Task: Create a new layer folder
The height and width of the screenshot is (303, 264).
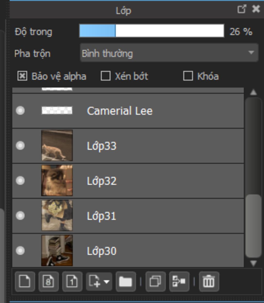Action: [126, 281]
